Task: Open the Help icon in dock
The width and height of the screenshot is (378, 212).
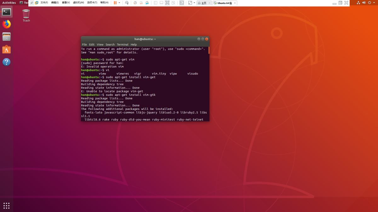Action: [x=7, y=62]
